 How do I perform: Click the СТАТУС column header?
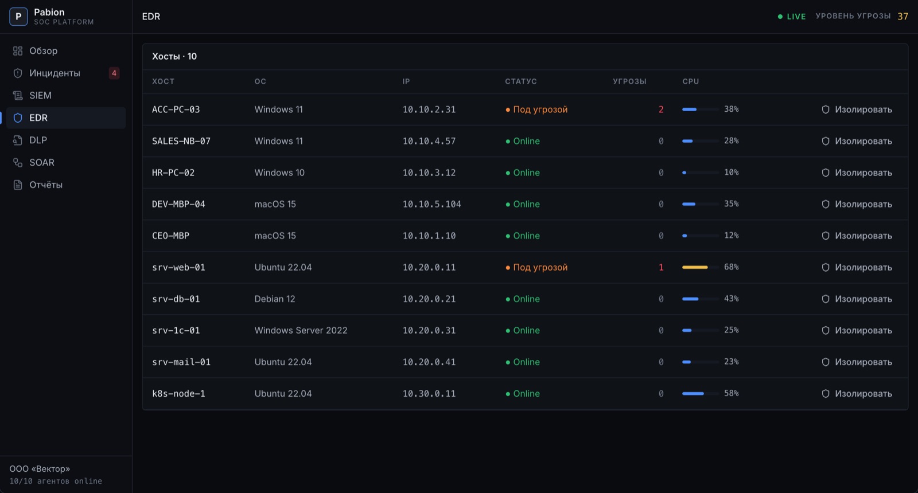click(x=521, y=81)
